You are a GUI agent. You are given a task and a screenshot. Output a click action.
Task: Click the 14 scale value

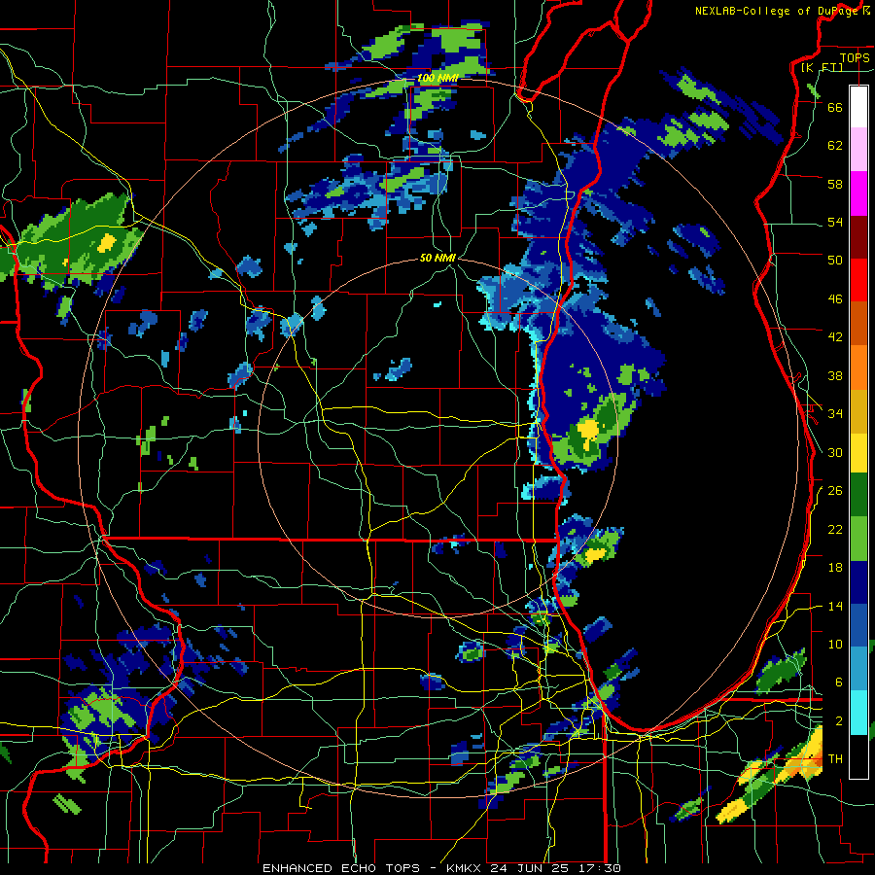(x=835, y=606)
